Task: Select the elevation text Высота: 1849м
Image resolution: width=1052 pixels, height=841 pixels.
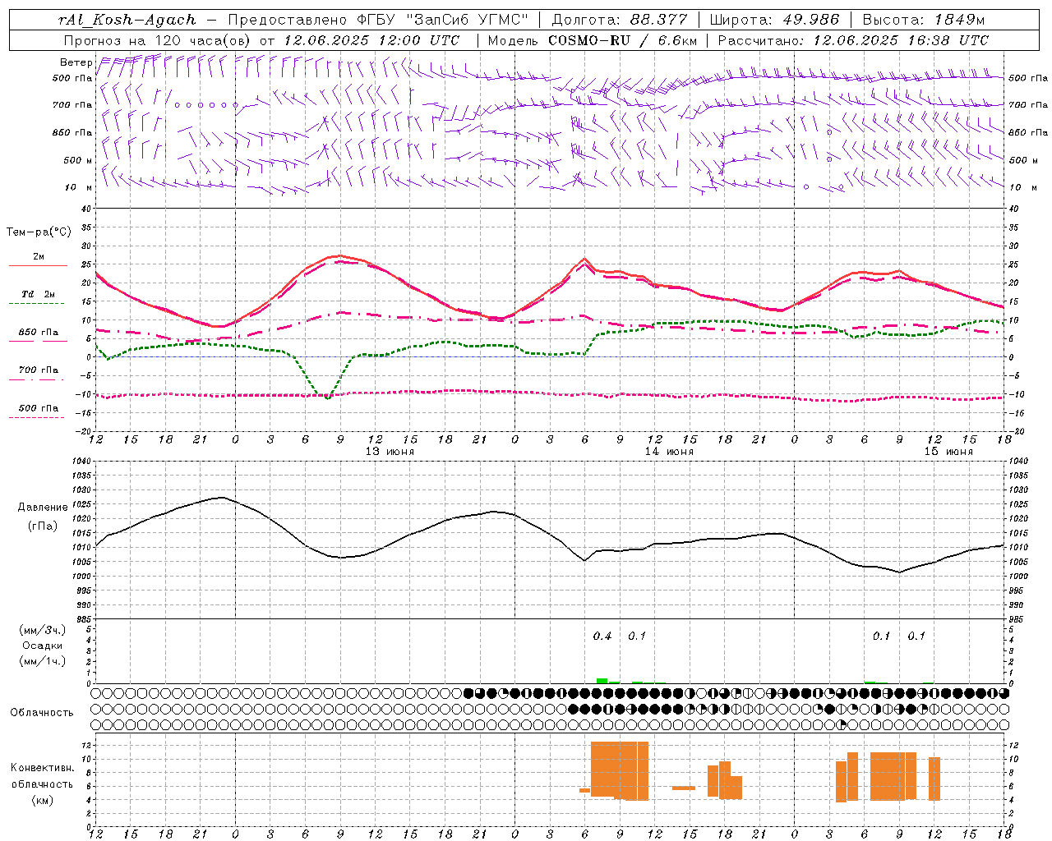Action: 924,20
